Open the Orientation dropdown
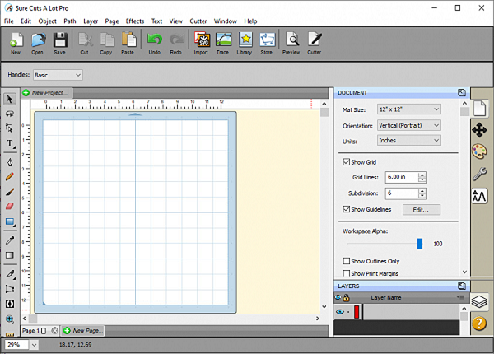 (x=409, y=125)
